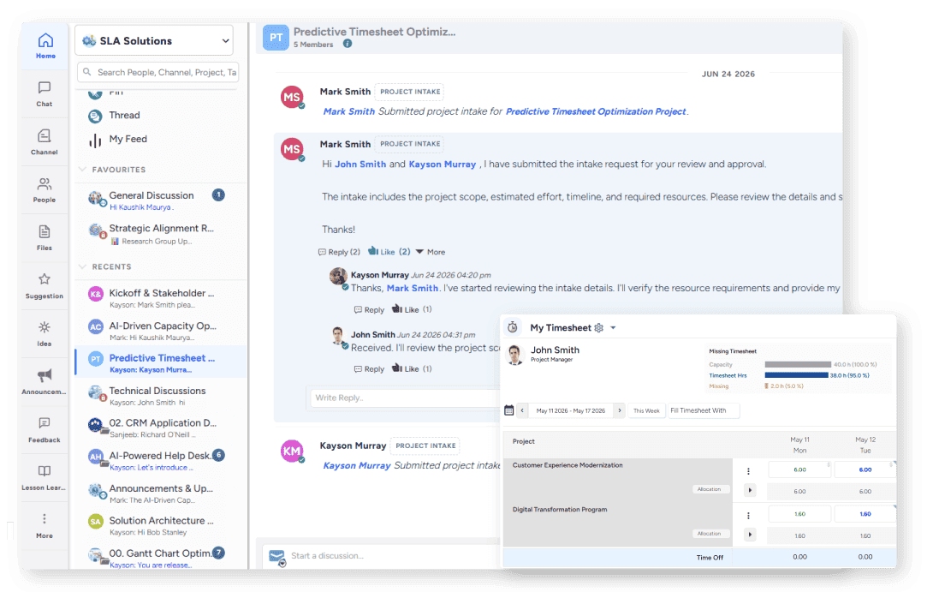Open Predictive Timesheet Optimization Project link
Image resolution: width=933 pixels, height=592 pixels.
point(596,111)
